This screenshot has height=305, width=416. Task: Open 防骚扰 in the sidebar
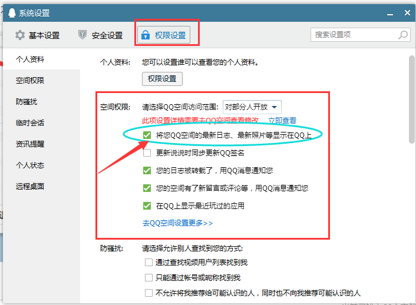(27, 102)
